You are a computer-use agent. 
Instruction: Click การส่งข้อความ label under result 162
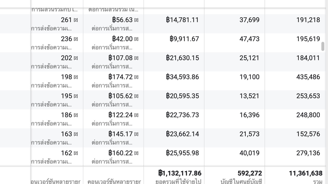click(x=52, y=162)
